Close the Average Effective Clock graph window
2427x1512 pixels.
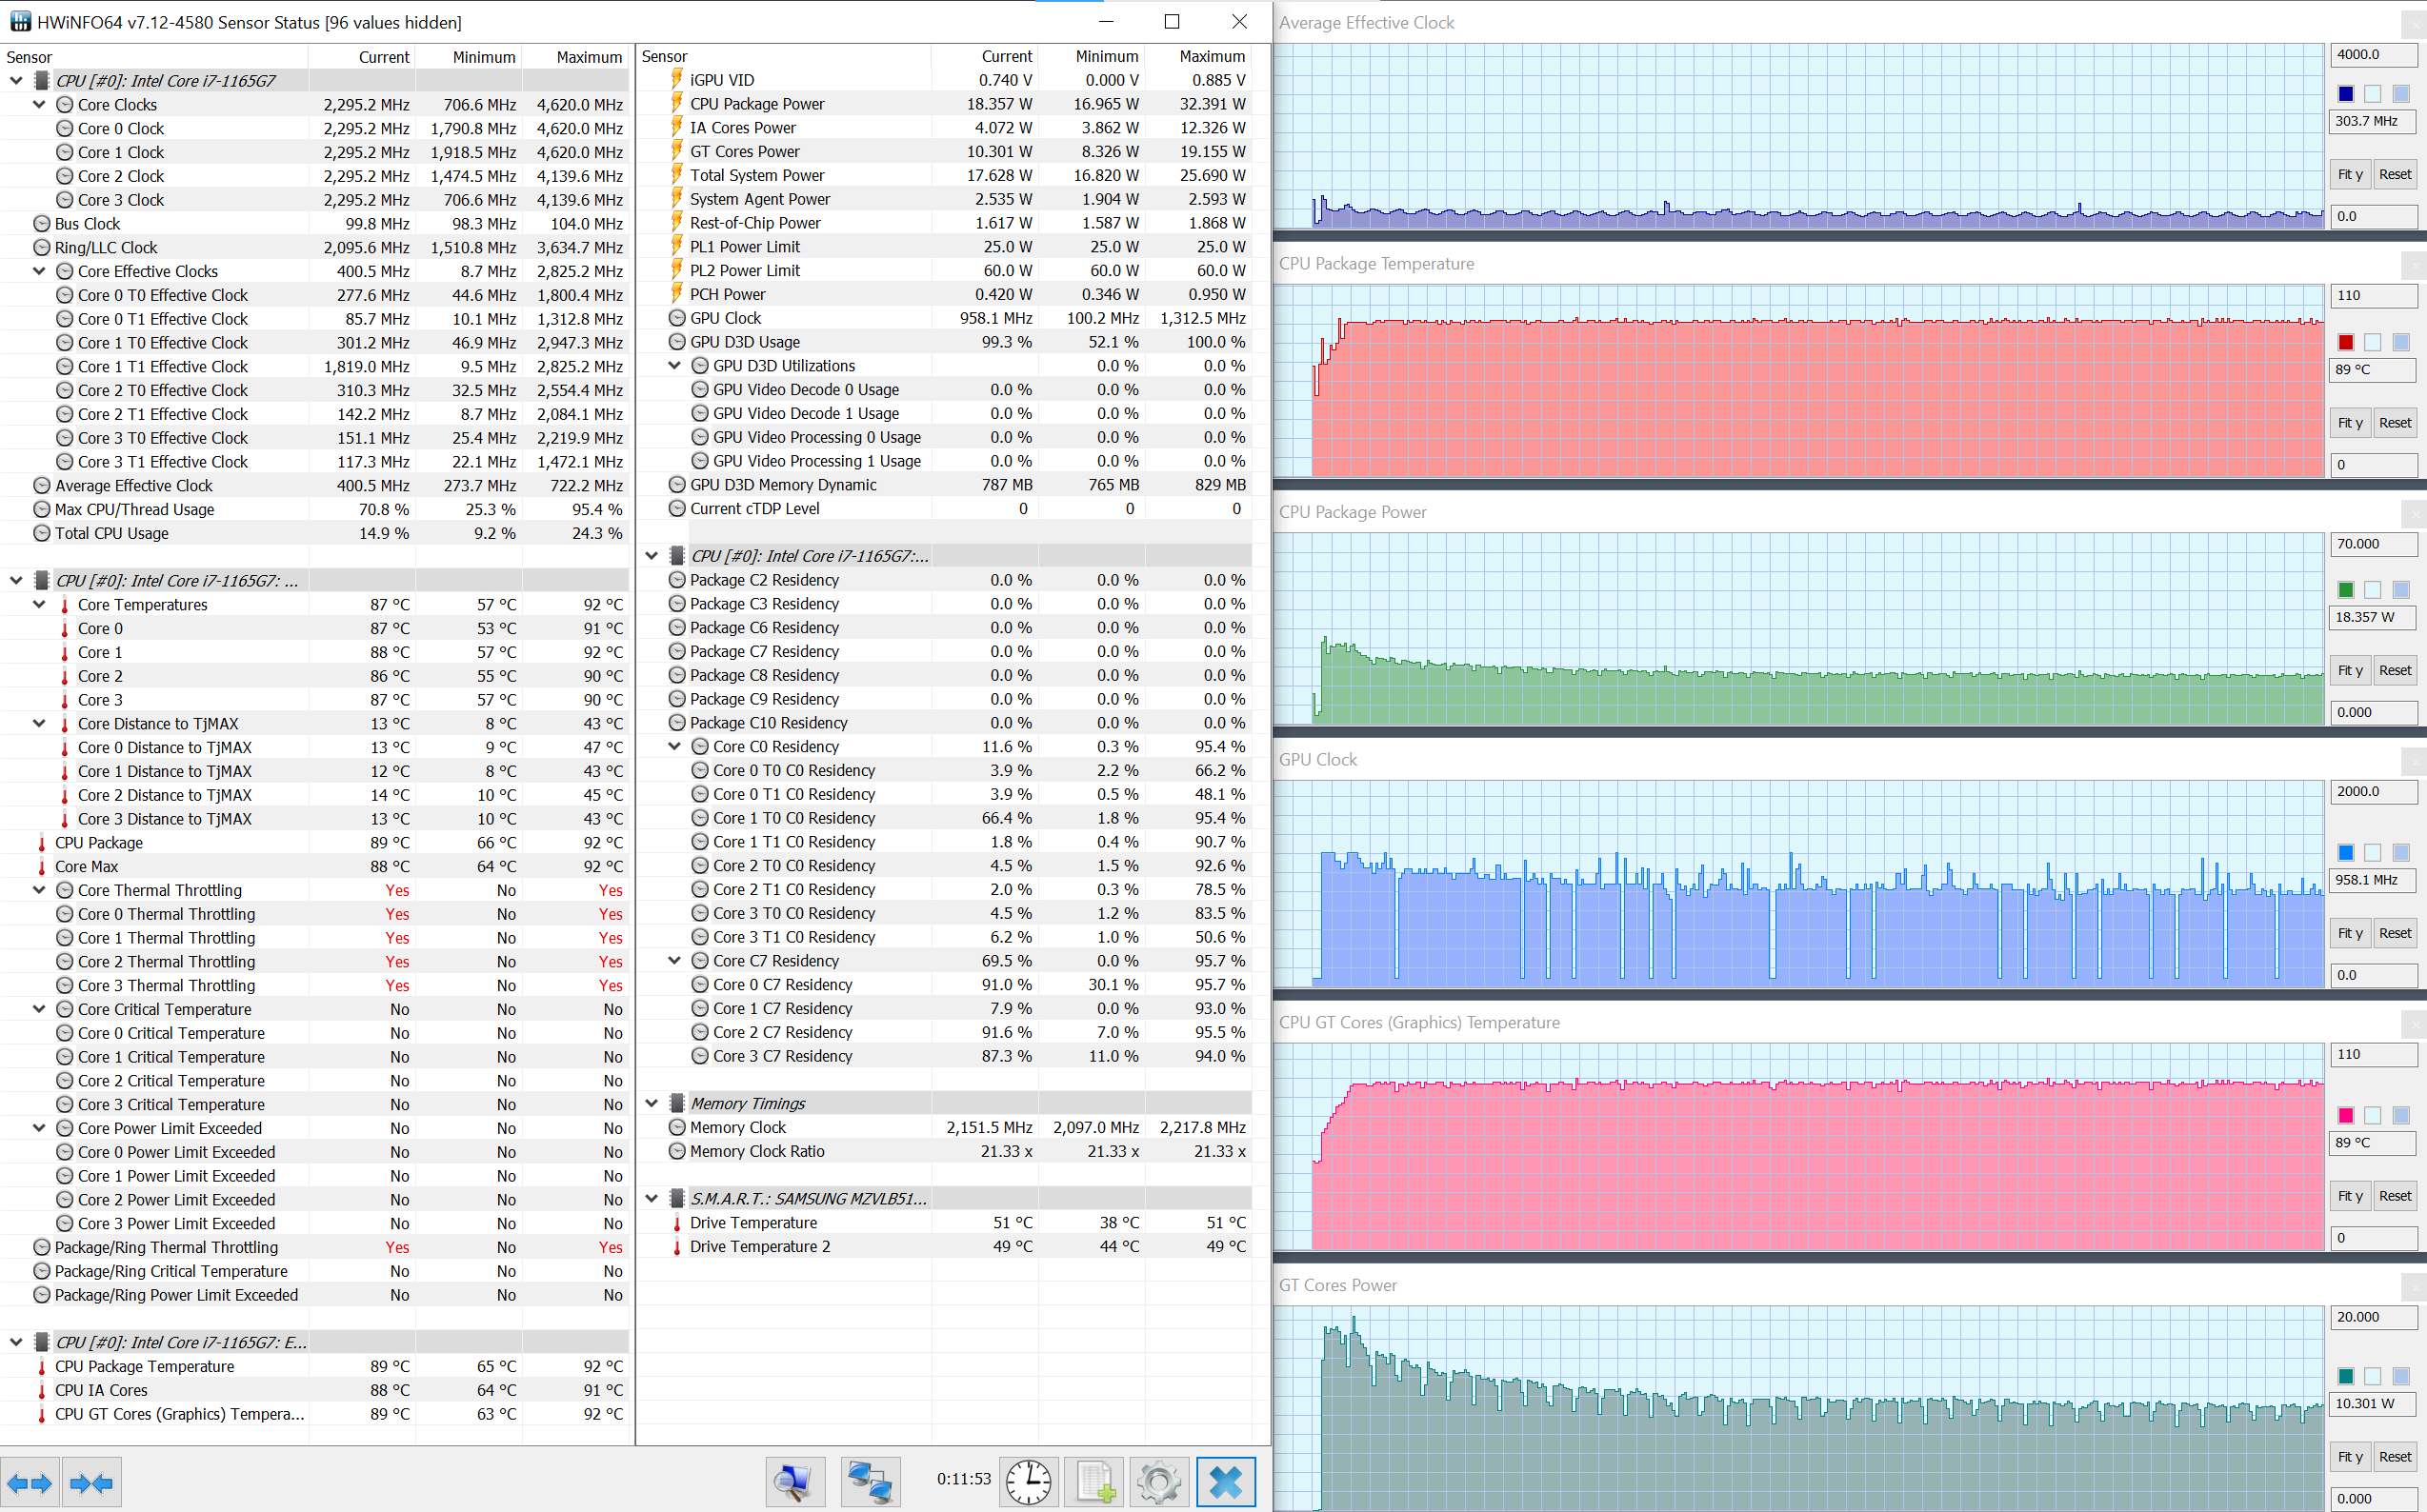[2415, 23]
